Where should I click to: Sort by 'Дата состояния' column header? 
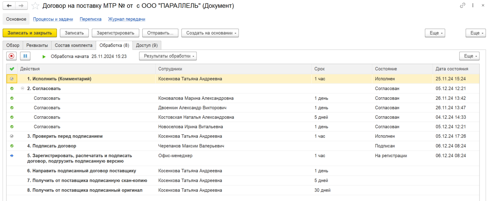[x=456, y=69]
